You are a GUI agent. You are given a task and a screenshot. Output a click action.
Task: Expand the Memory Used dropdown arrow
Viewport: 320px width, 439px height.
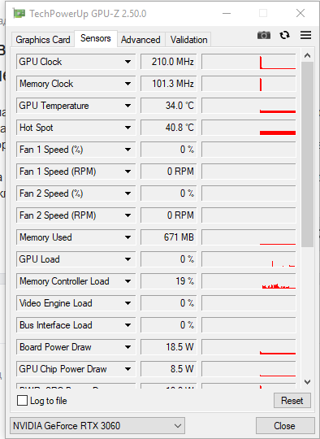[128, 237]
